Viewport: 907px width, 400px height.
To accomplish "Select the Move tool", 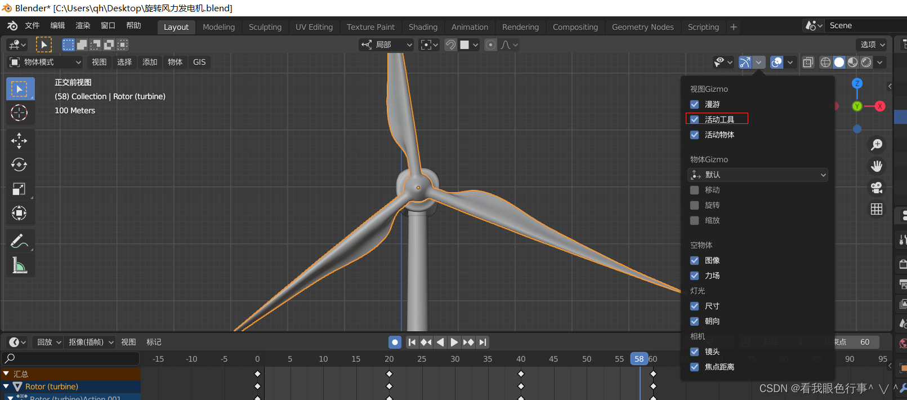I will click(20, 140).
